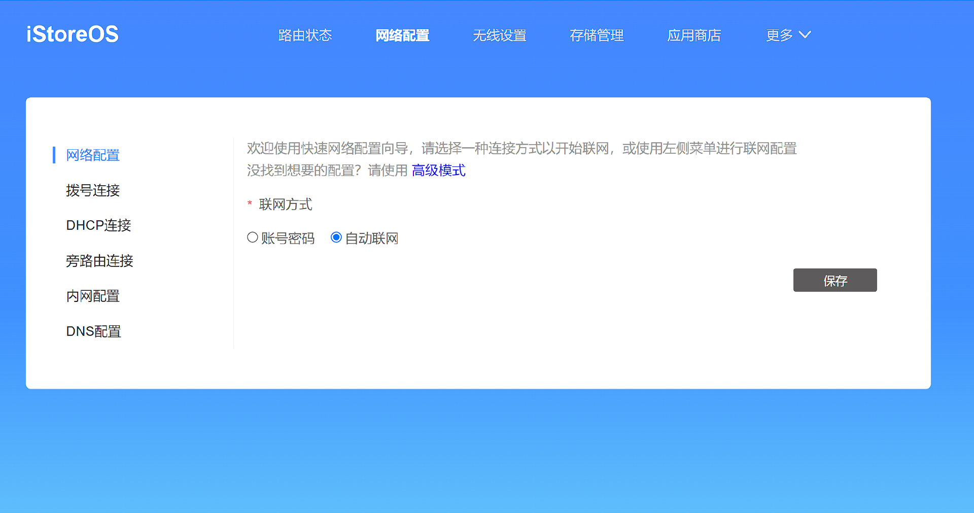This screenshot has width=974, height=513.
Task: Select the 账号密码 connection radio button
Action: coord(252,237)
